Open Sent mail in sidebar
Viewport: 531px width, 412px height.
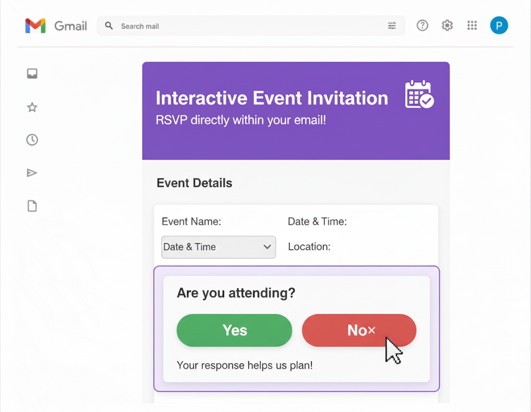coord(32,173)
